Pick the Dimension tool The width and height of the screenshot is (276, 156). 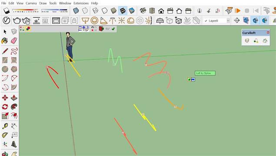click(14, 126)
